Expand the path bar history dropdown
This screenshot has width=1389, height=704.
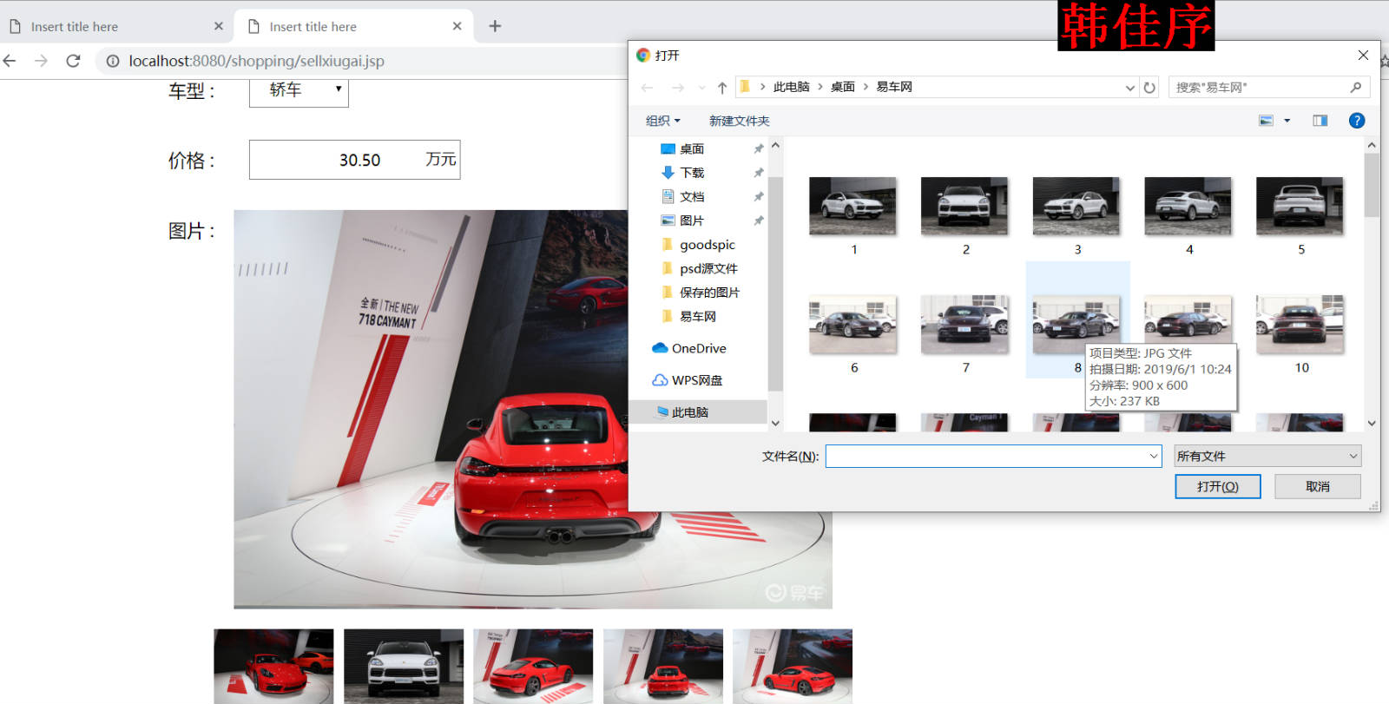pos(1129,88)
